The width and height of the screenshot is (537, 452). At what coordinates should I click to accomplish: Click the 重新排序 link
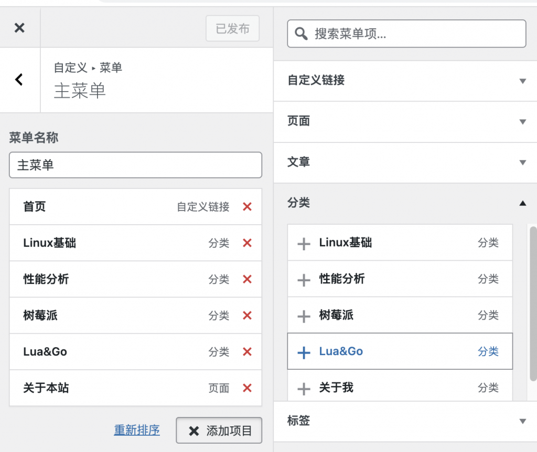pyautogui.click(x=137, y=431)
